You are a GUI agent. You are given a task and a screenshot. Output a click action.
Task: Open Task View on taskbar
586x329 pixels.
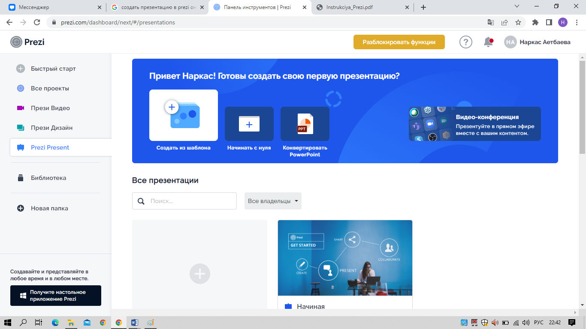click(39, 323)
